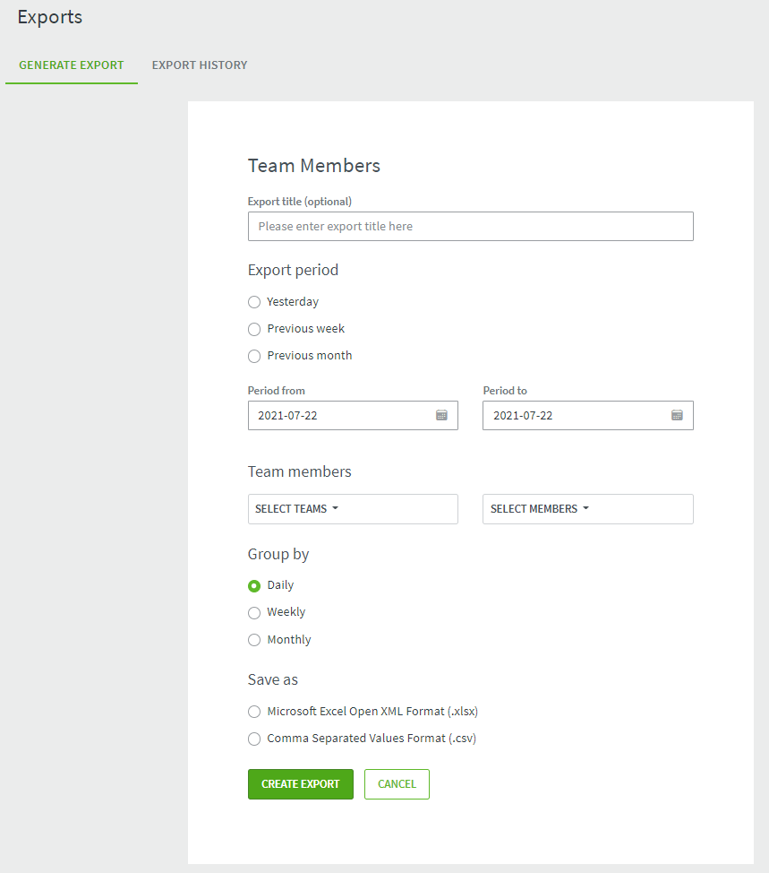Open the Period to calendar icon

(x=677, y=415)
